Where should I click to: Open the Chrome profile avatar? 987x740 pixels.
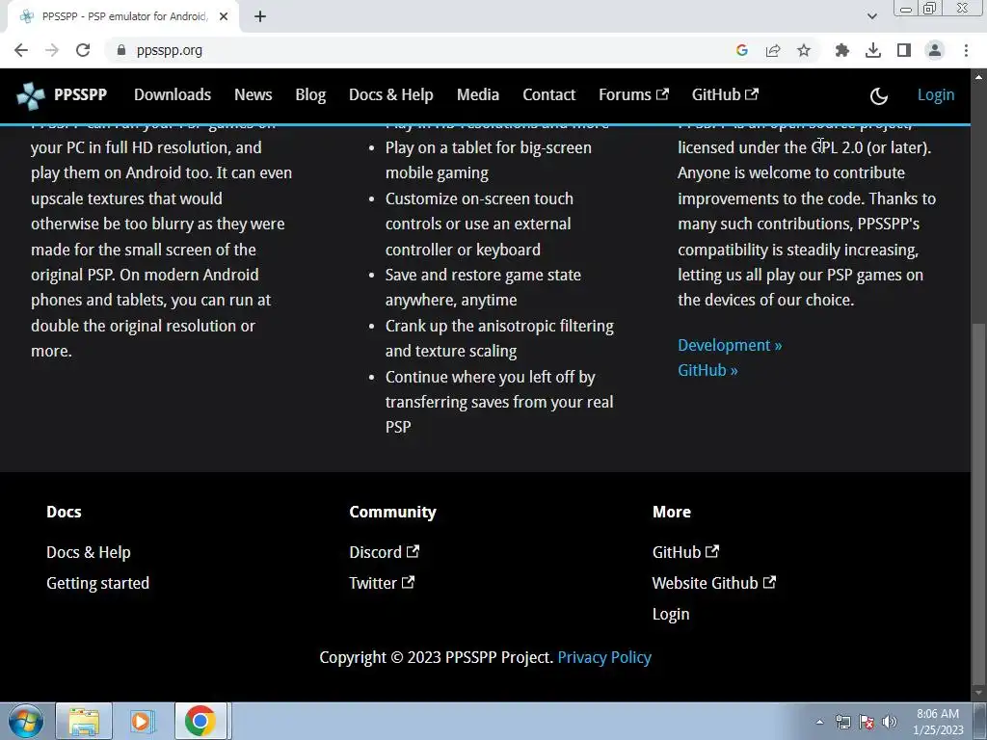tap(935, 50)
